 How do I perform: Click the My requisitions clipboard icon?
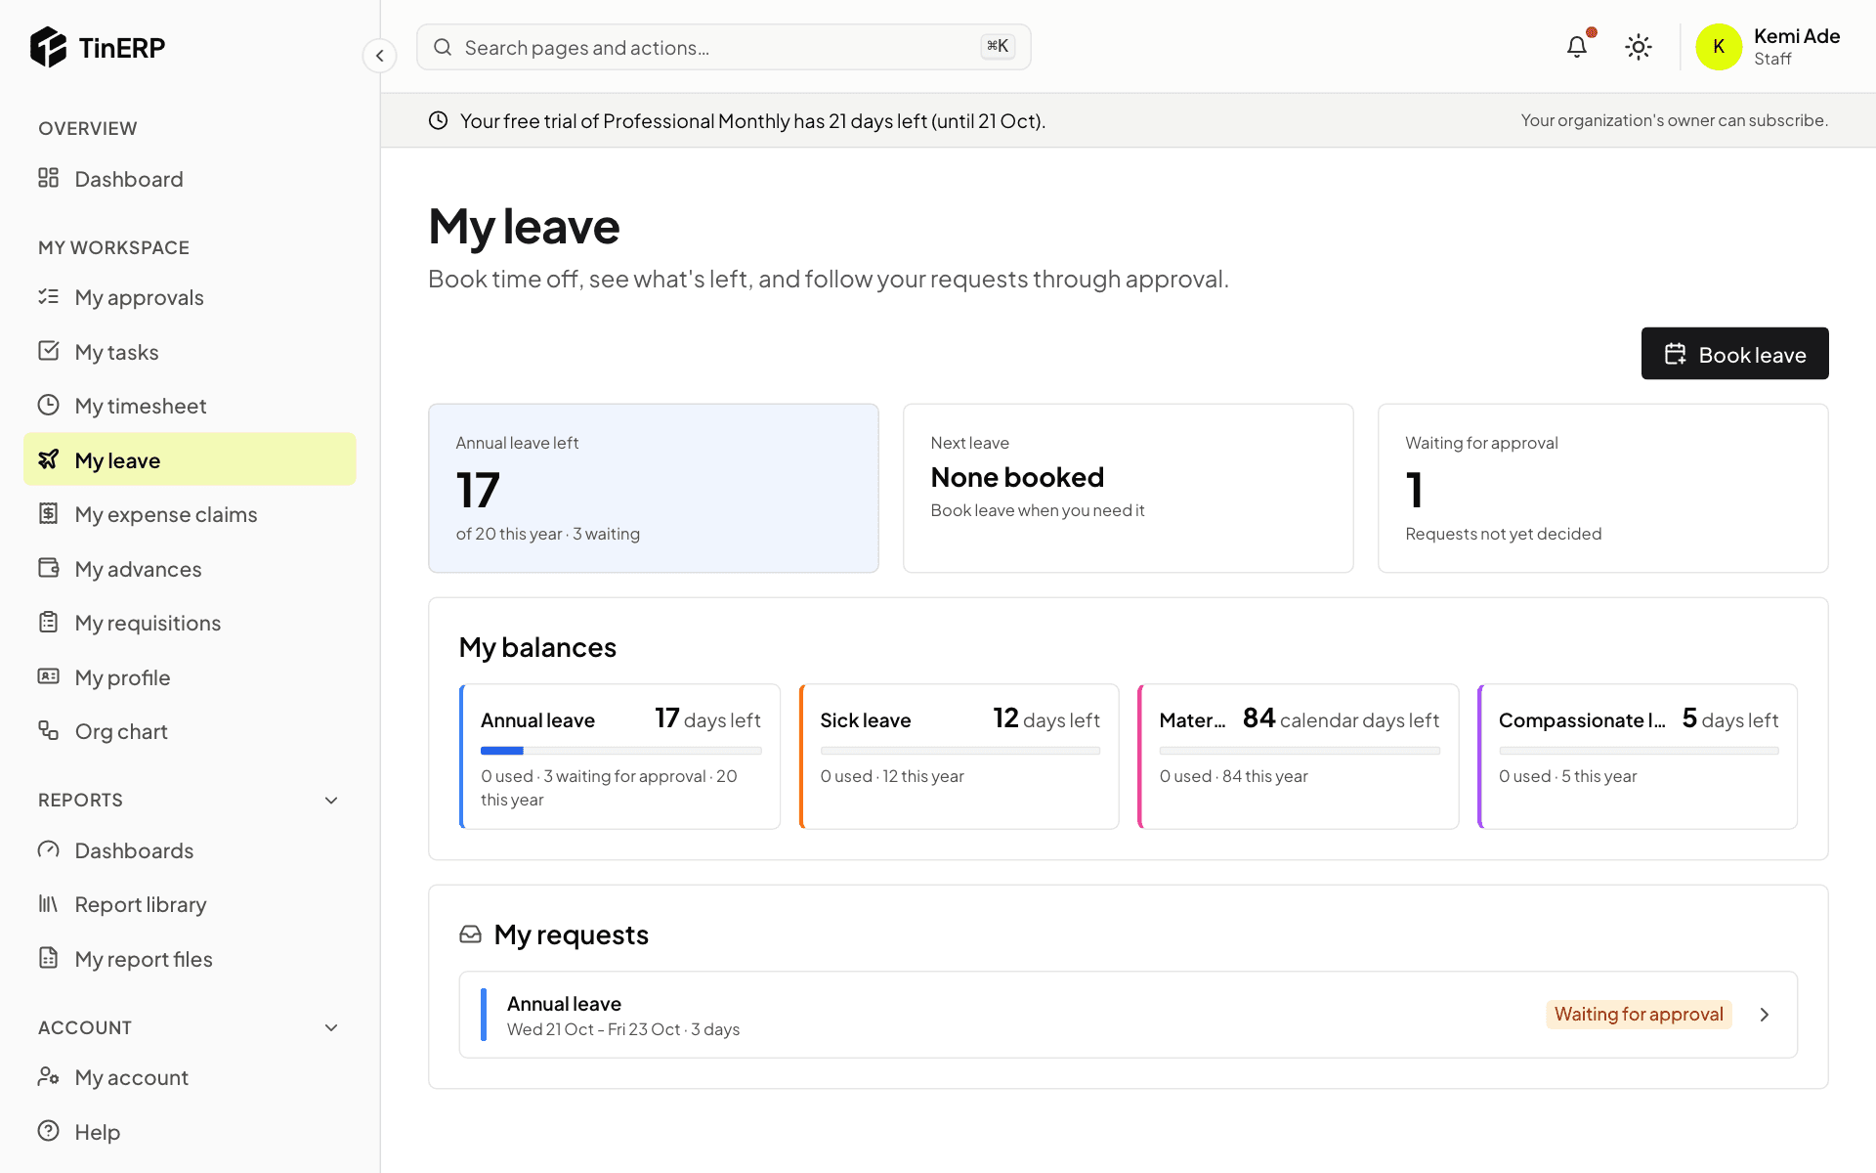[49, 622]
